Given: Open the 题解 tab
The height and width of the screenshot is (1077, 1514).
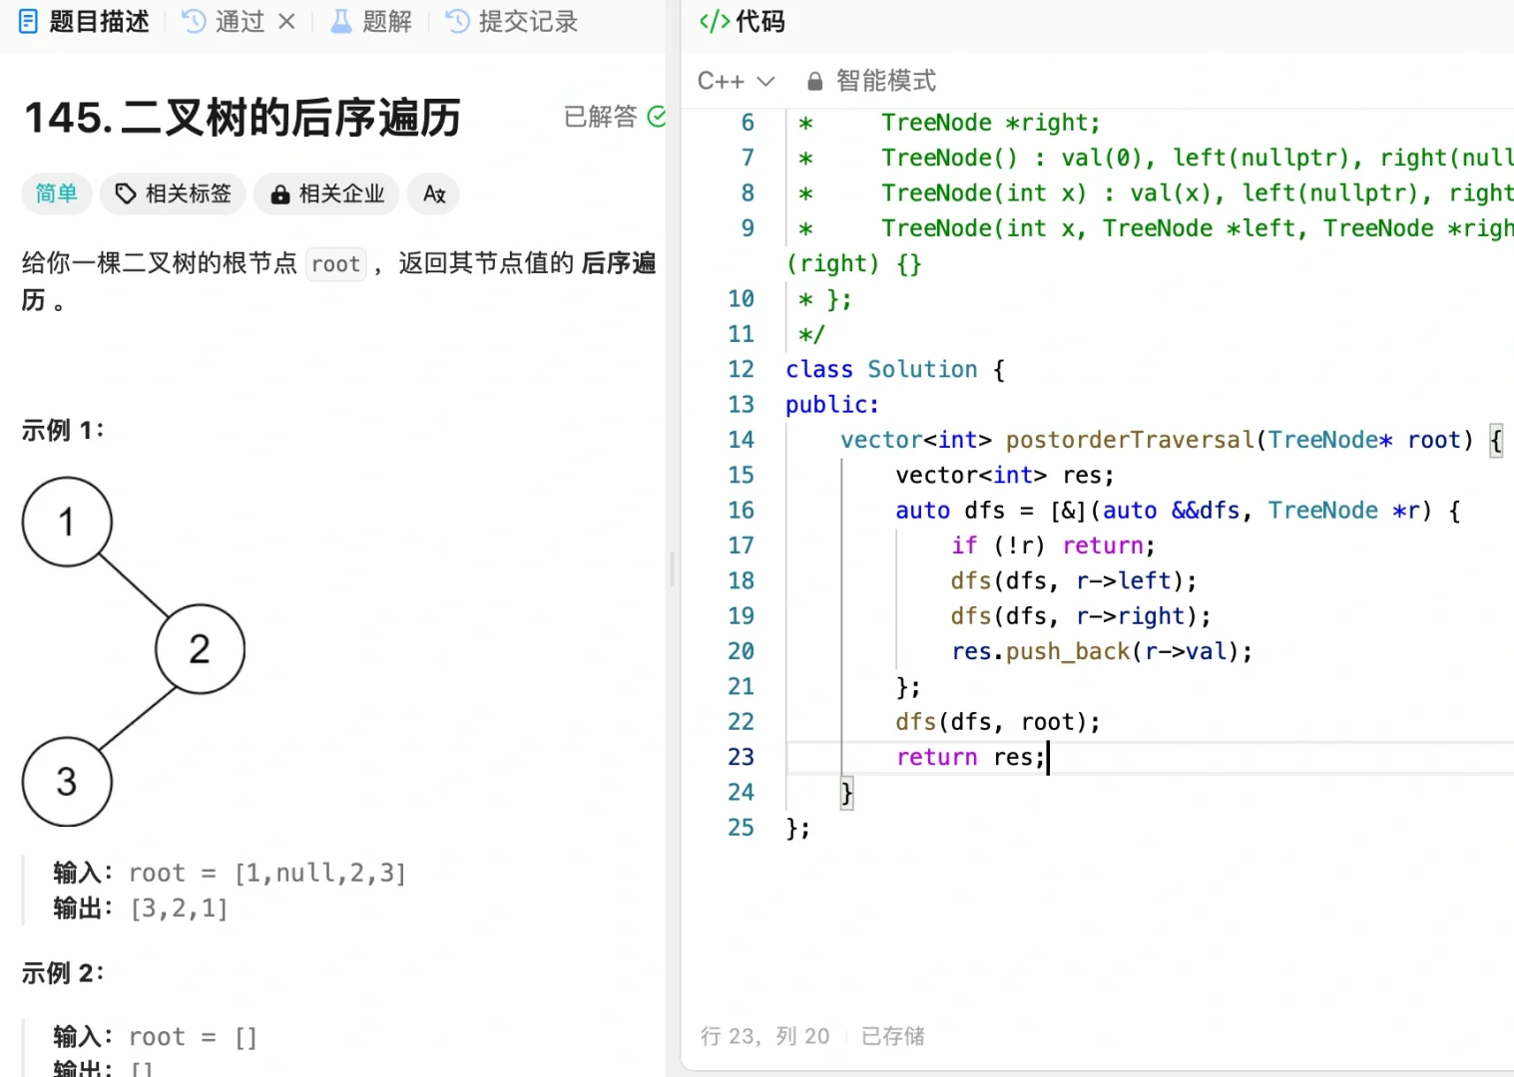Looking at the screenshot, I should pyautogui.click(x=371, y=21).
